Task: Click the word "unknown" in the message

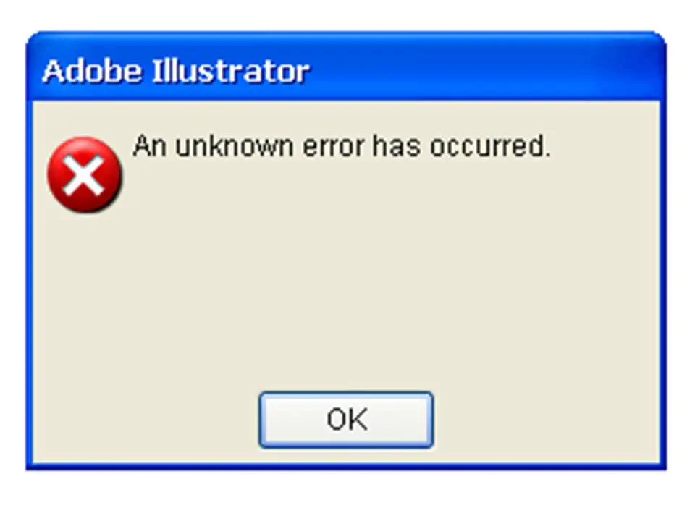Action: coord(235,146)
